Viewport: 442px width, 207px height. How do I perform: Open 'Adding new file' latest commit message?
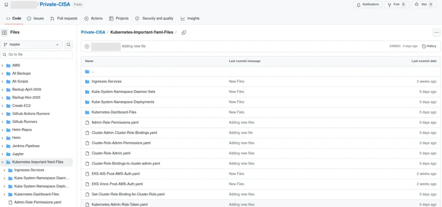point(134,46)
